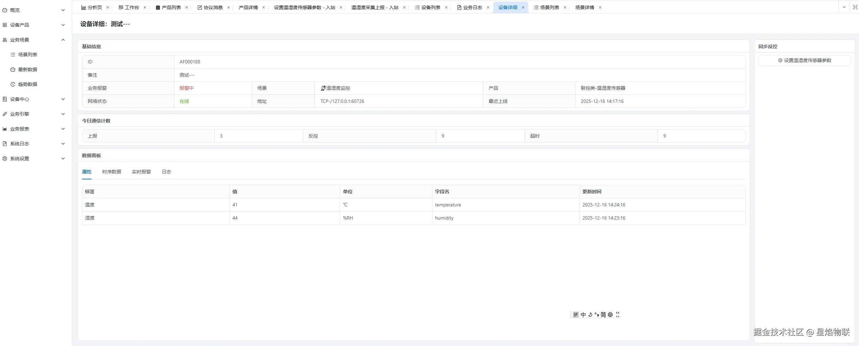This screenshot has height=346, width=859.
Task: Click the 设备中心 sidebar icon
Action: [x=5, y=99]
